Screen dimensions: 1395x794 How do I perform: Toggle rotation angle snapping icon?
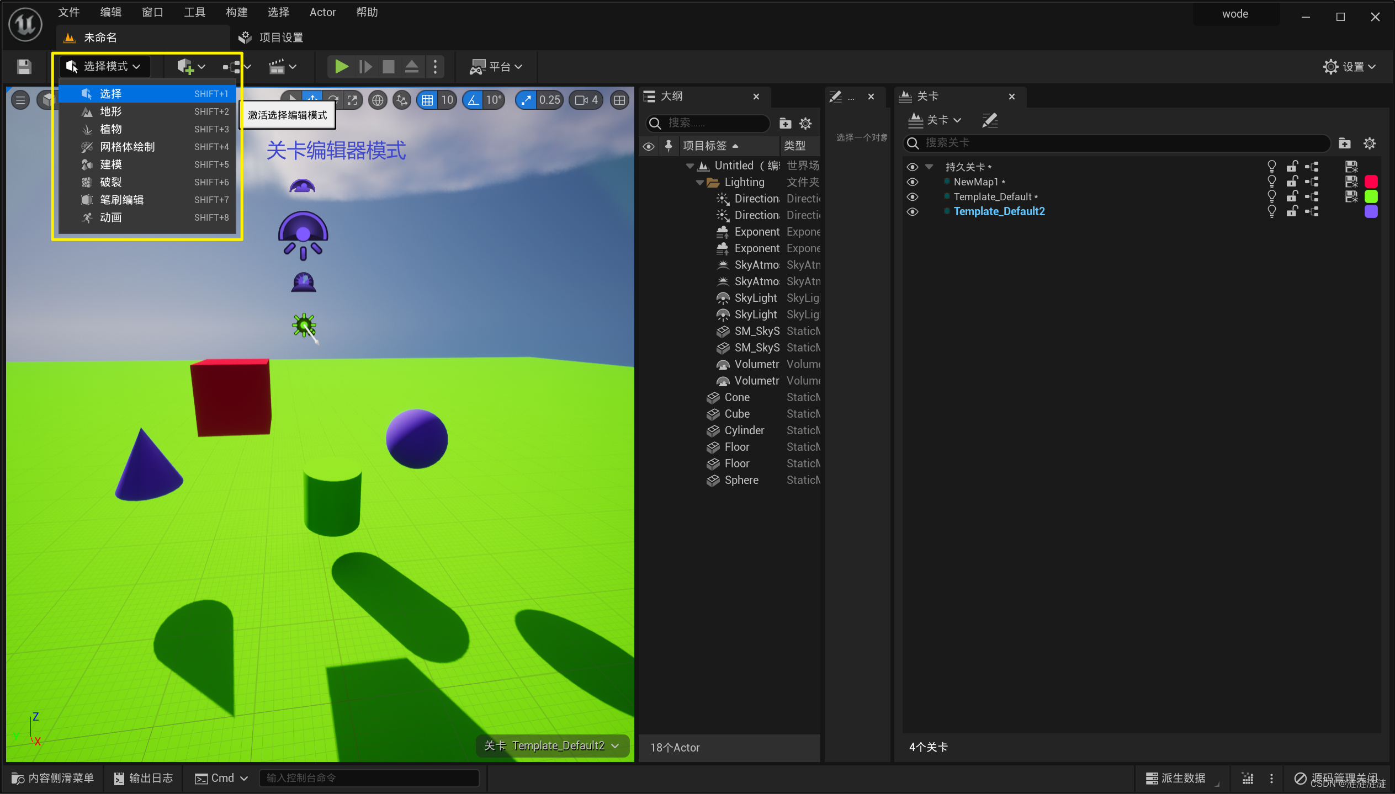pos(474,100)
